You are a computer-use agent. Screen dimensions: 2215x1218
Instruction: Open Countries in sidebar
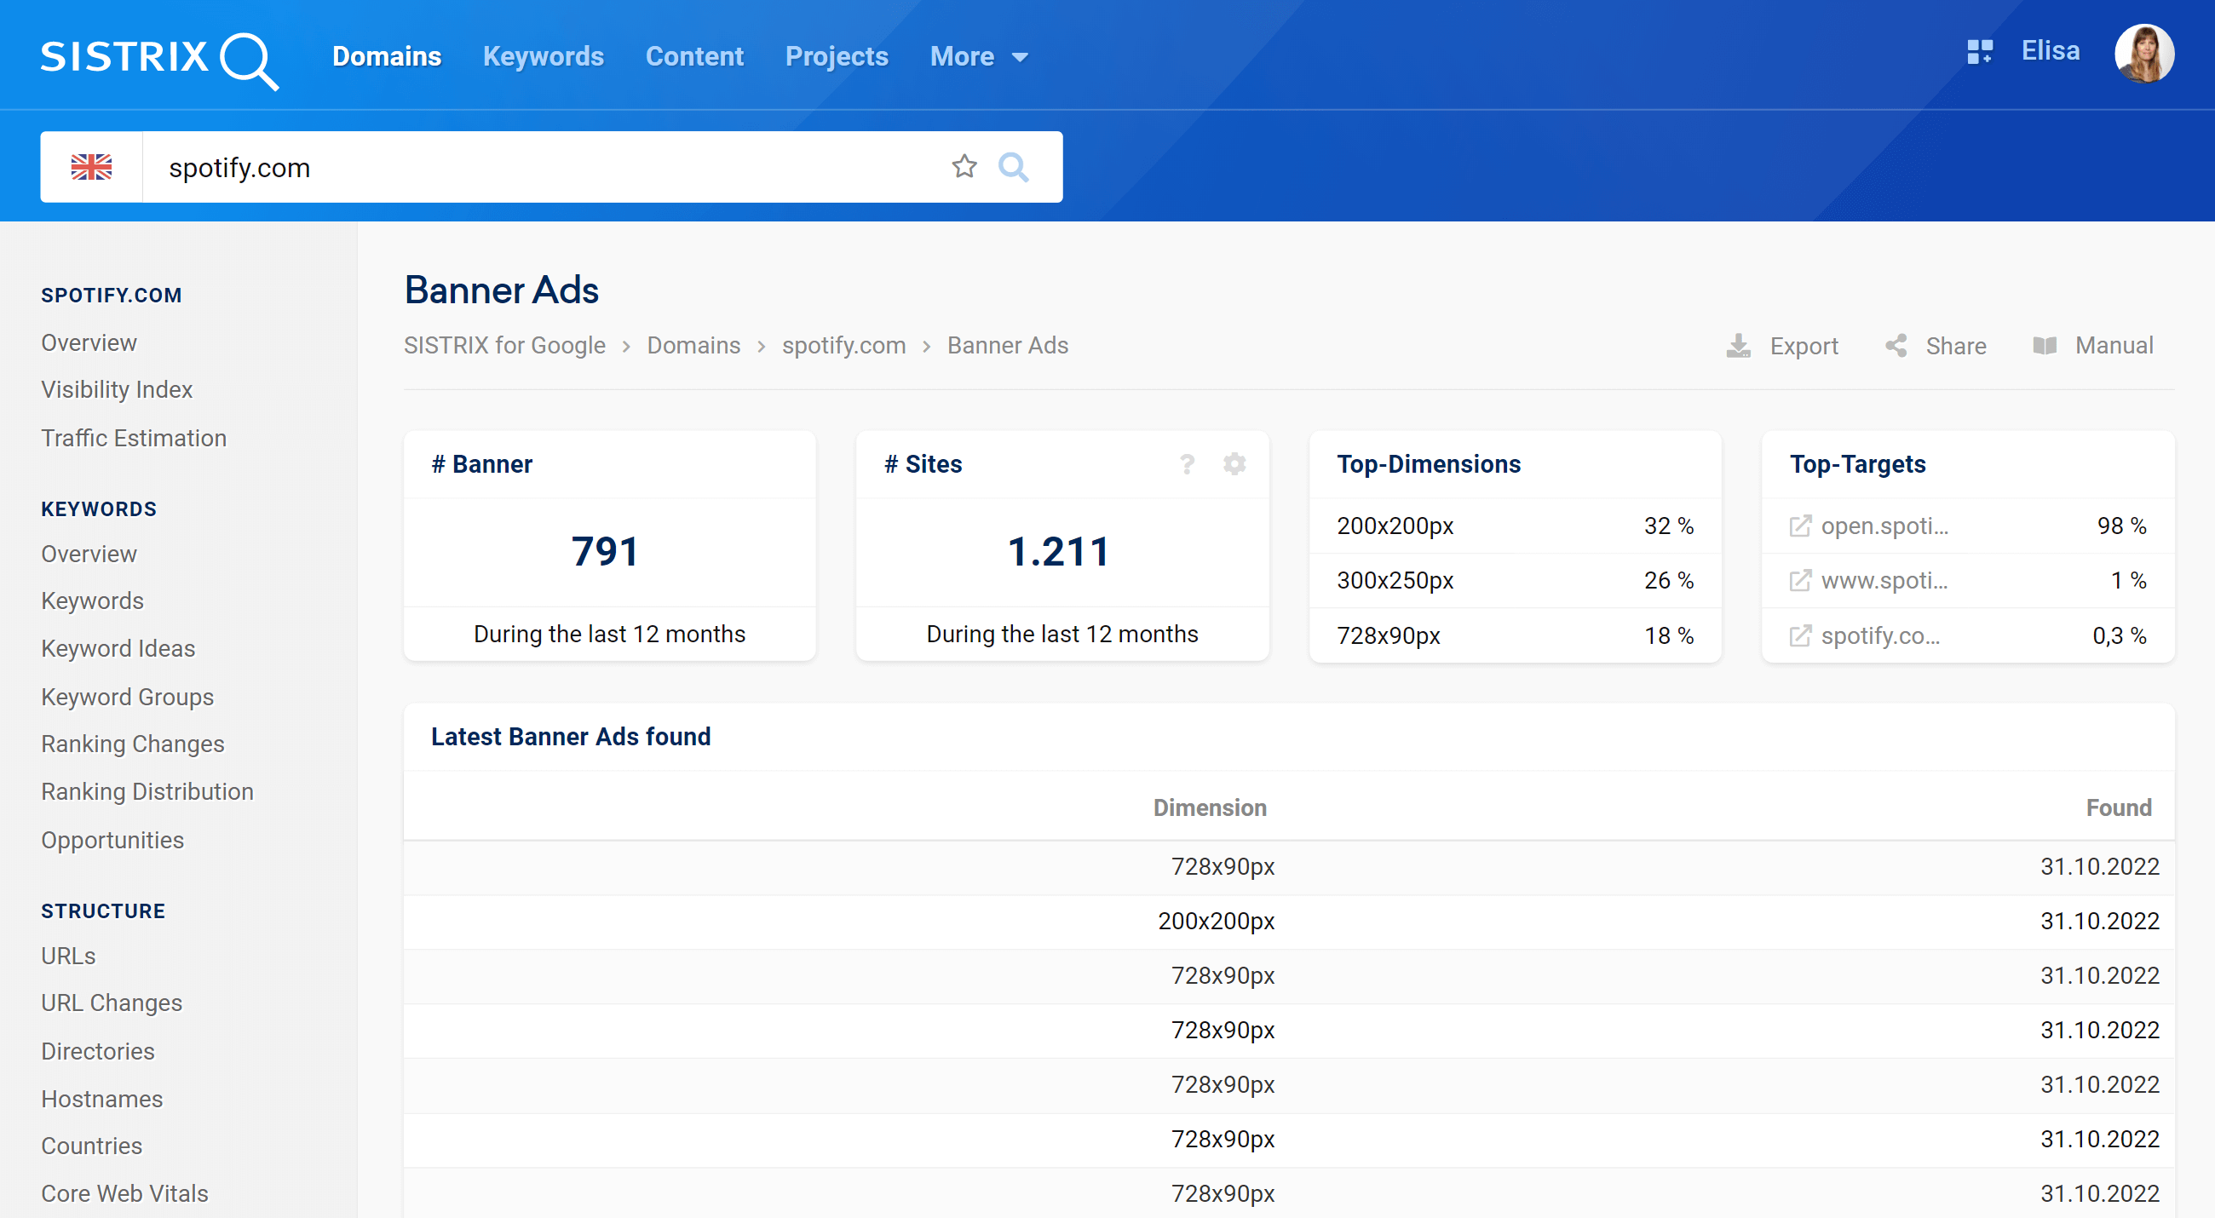(92, 1146)
